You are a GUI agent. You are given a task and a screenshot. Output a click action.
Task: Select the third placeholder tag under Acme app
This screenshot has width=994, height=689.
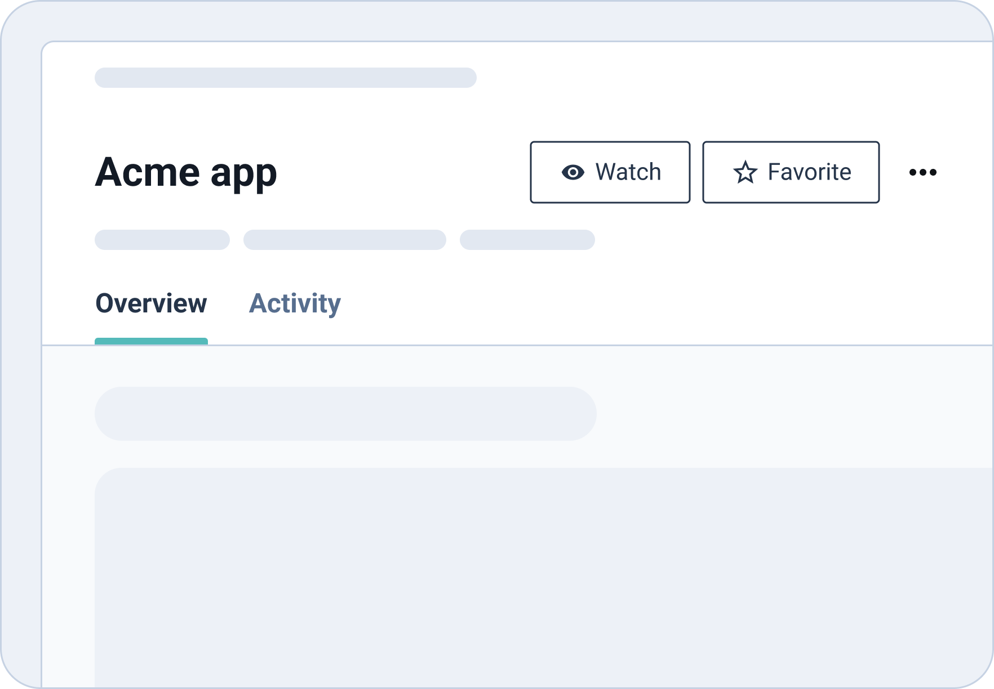527,240
